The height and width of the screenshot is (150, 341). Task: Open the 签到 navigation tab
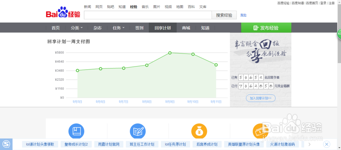click(139, 28)
